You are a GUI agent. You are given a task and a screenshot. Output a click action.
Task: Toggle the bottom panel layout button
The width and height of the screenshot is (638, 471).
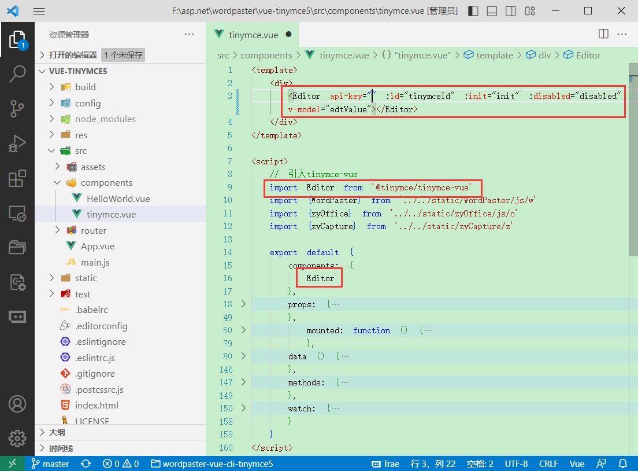(492, 11)
